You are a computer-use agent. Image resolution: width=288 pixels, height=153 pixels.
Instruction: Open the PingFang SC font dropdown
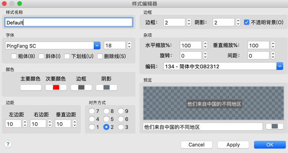(x=97, y=45)
